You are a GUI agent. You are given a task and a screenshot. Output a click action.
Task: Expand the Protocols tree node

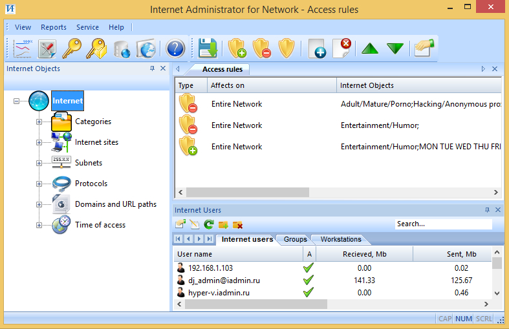pos(39,184)
